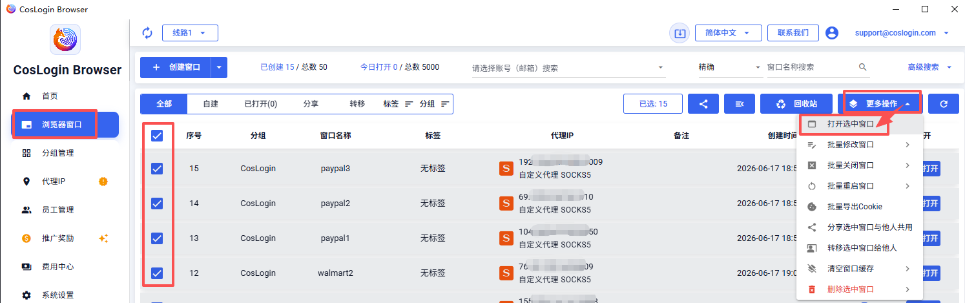Click the 创建窗口 button
This screenshot has width=965, height=303.
click(176, 67)
